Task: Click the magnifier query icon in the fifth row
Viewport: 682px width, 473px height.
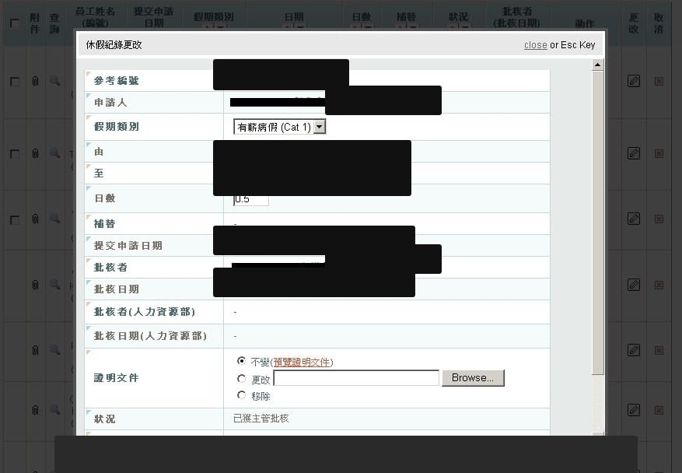Action: (54, 349)
